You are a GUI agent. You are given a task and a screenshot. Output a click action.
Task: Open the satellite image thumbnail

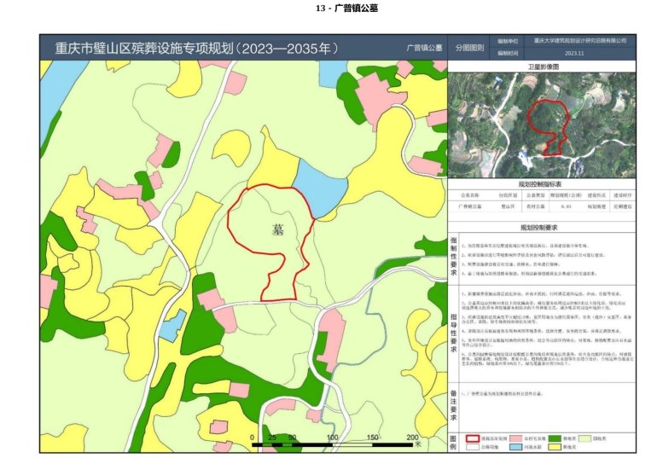coord(542,125)
